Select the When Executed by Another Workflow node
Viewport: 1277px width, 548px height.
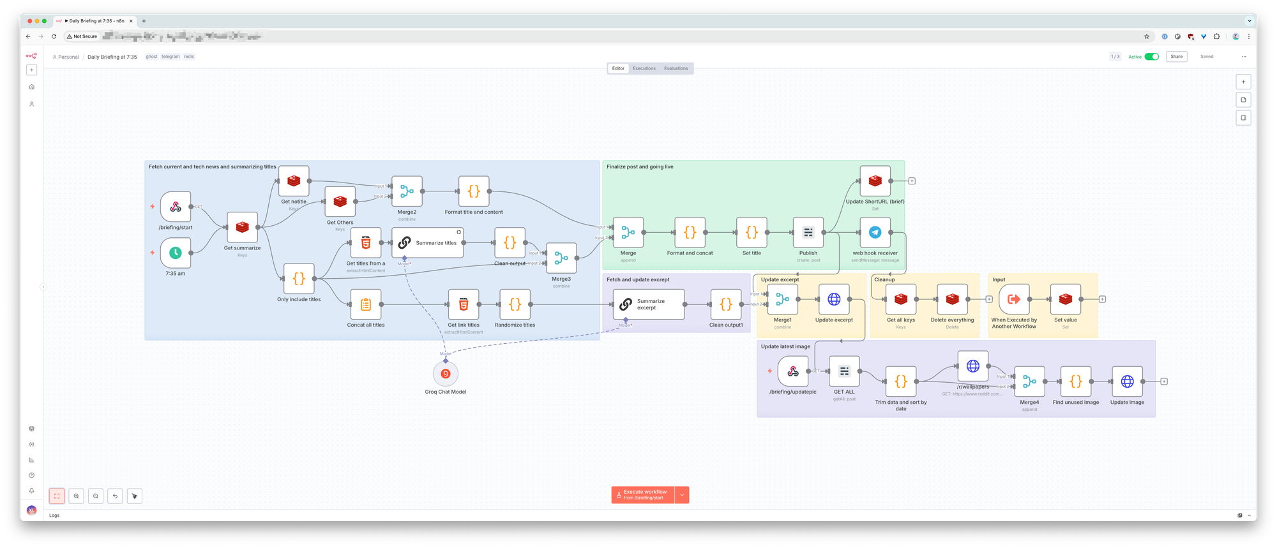(x=1014, y=299)
